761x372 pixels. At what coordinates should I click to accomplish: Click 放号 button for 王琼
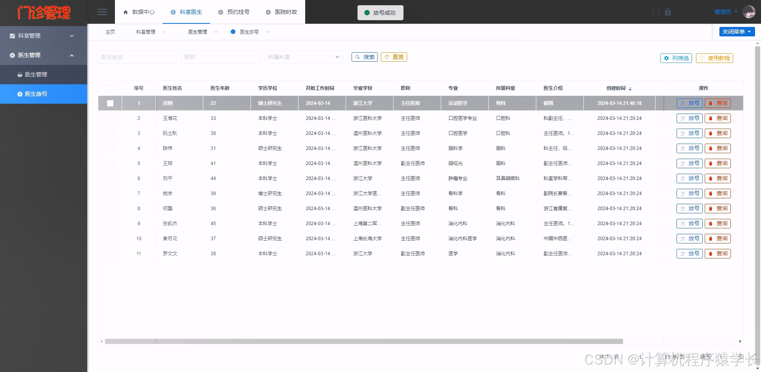(x=689, y=163)
